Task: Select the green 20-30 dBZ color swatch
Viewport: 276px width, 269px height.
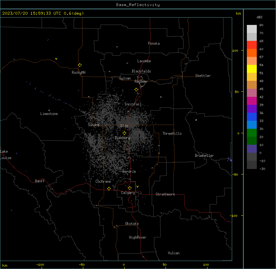Action: pos(252,133)
